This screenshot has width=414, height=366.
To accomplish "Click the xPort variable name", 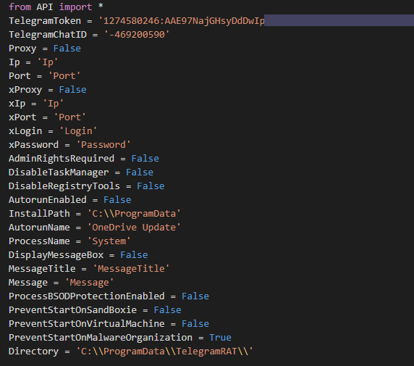I will pyautogui.click(x=22, y=117).
